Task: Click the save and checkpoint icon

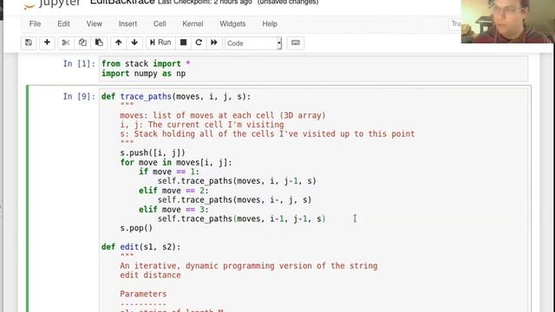Action: click(x=29, y=42)
